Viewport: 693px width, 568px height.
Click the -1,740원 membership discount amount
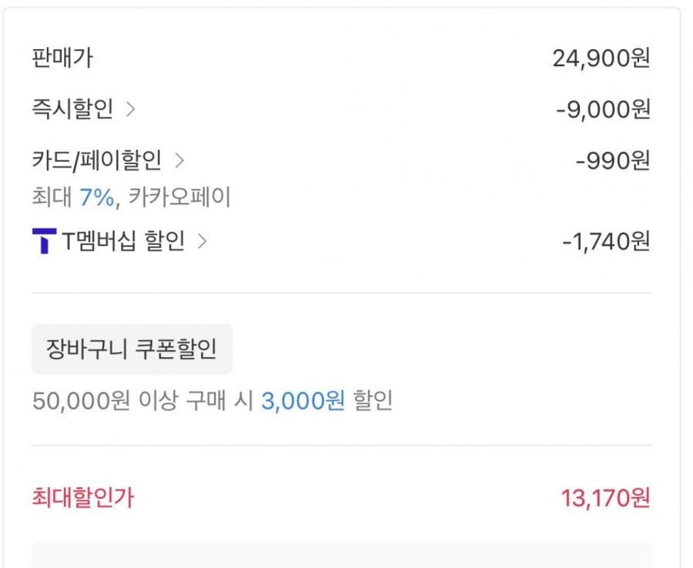click(x=605, y=242)
